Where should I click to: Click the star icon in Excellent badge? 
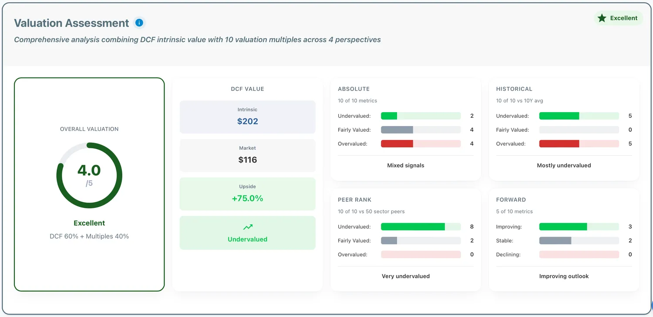602,18
